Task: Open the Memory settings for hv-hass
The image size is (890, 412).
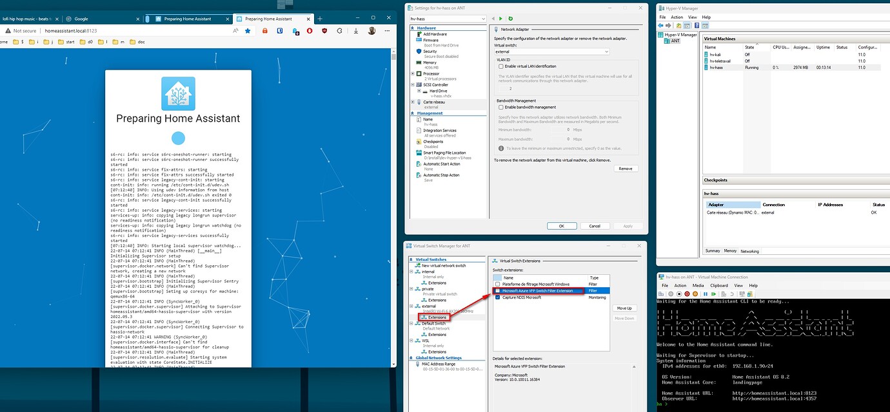Action: [x=430, y=64]
